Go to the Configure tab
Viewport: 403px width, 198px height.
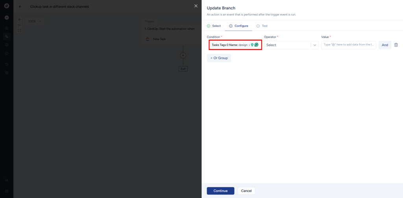click(238, 26)
